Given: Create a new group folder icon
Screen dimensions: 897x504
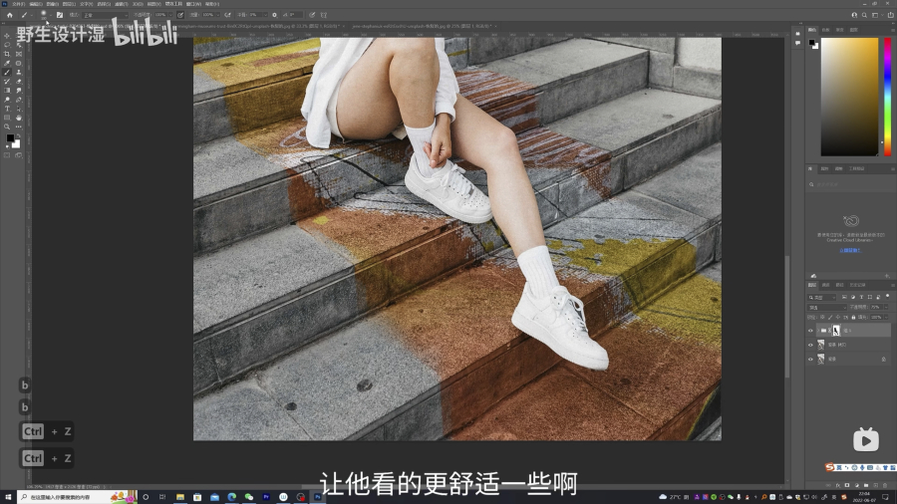Looking at the screenshot, I should tap(866, 485).
